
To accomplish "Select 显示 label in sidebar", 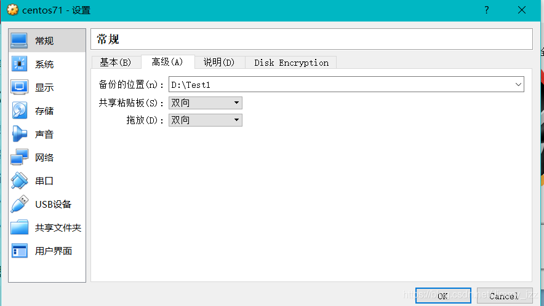I will tap(44, 88).
